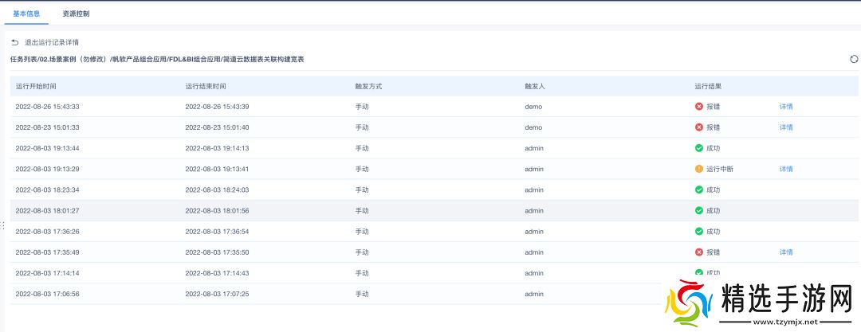The height and width of the screenshot is (332, 861).
Task: Click error icon for 2022-08-26 15:43:33 run
Action: (699, 107)
